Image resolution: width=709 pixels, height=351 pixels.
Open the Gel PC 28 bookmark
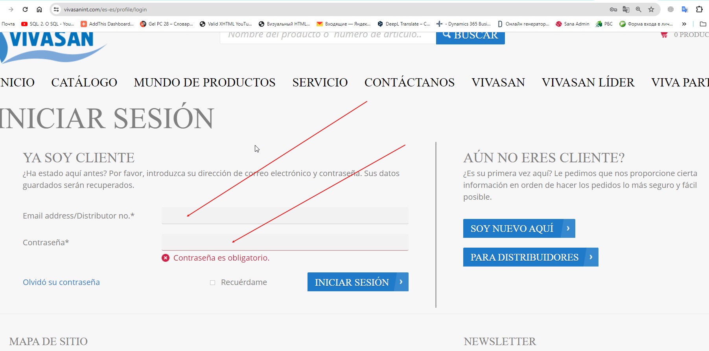167,24
